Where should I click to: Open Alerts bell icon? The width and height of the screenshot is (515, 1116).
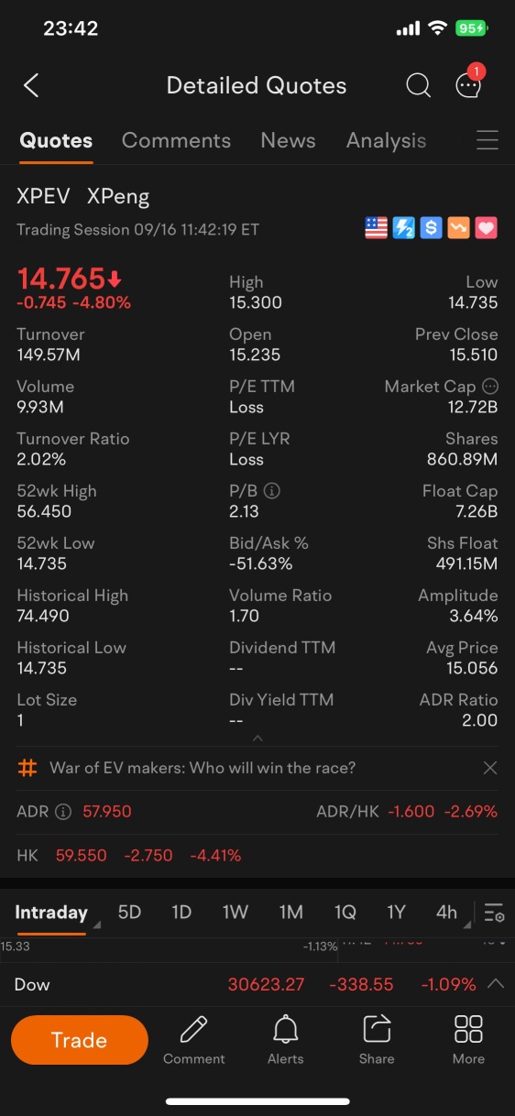285,1040
